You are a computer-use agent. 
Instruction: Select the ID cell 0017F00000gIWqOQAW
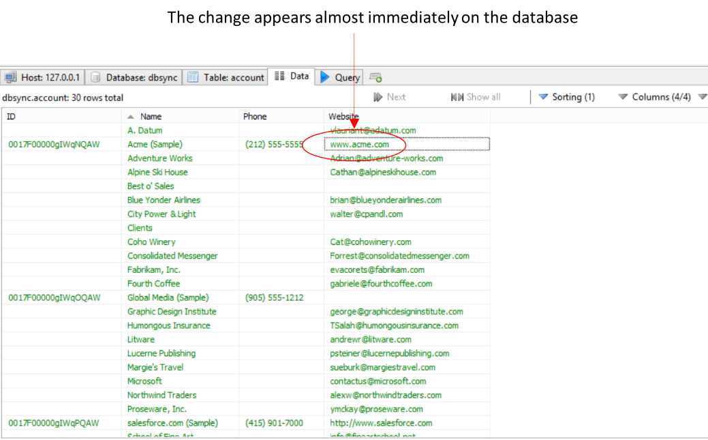[x=55, y=297]
